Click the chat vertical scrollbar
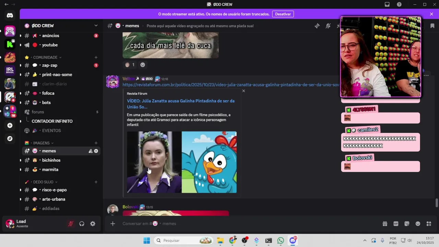Viewport: 439px width, 247px height. [x=437, y=203]
